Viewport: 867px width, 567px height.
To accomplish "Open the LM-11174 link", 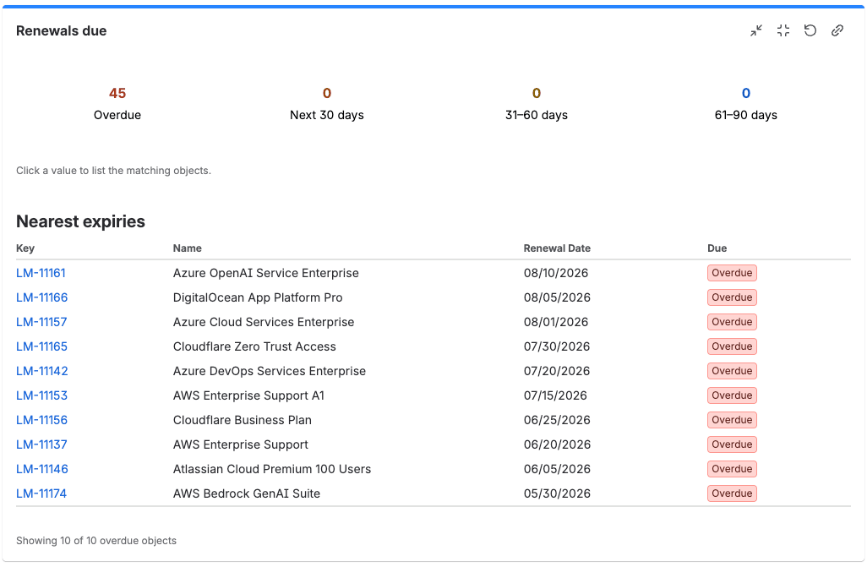I will tap(41, 493).
